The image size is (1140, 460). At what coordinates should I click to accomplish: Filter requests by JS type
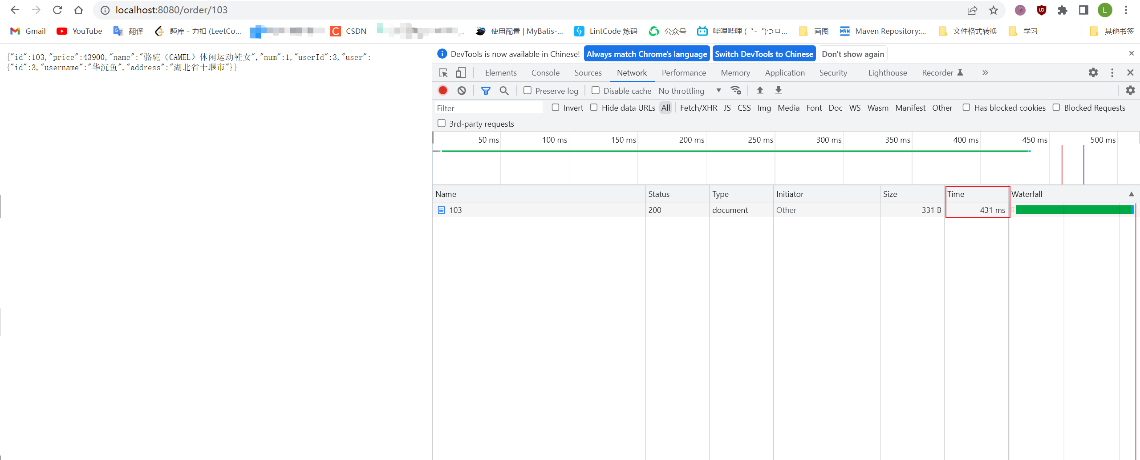727,108
